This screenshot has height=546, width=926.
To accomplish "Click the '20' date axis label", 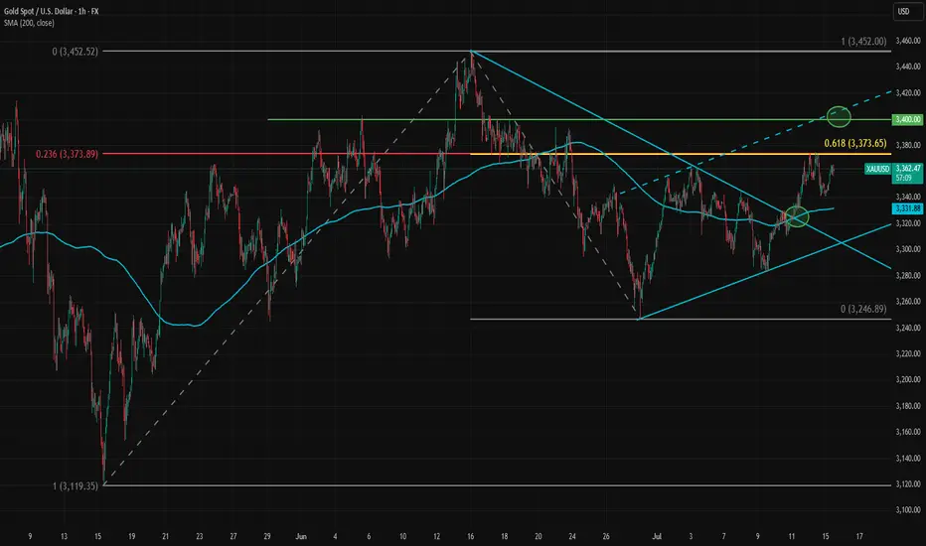I will (538, 536).
